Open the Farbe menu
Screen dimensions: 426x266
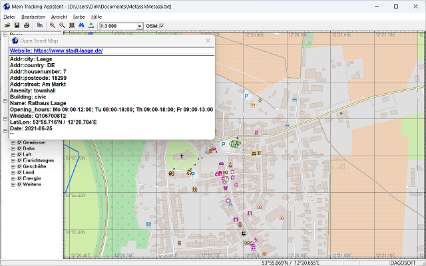coord(79,16)
